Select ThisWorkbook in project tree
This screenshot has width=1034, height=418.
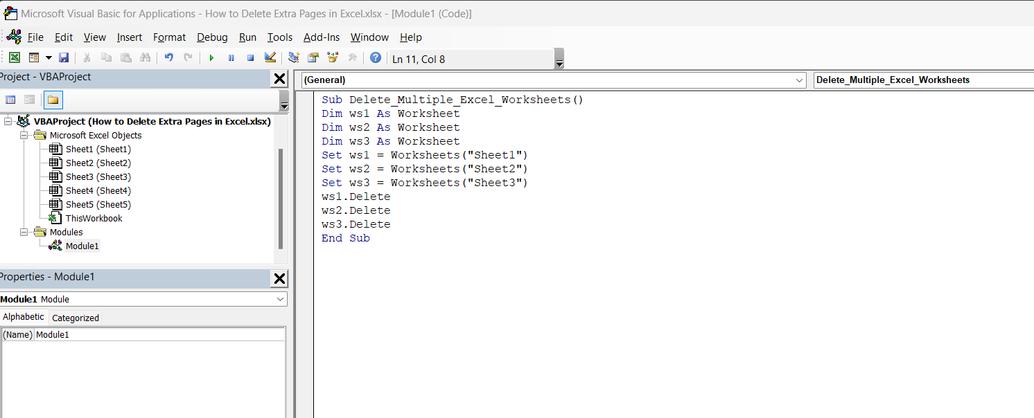(94, 218)
